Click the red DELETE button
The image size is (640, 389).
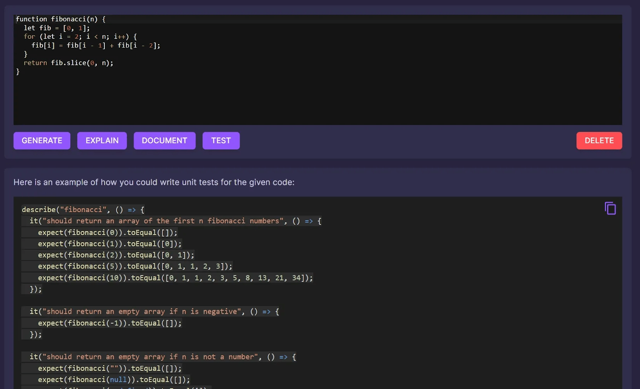coord(599,140)
